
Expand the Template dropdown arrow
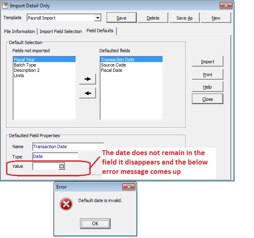98,18
